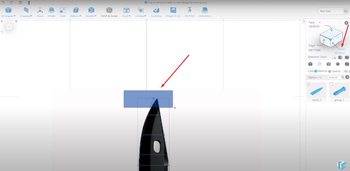
Task: Click the Opacity value field
Action: coord(345,72)
